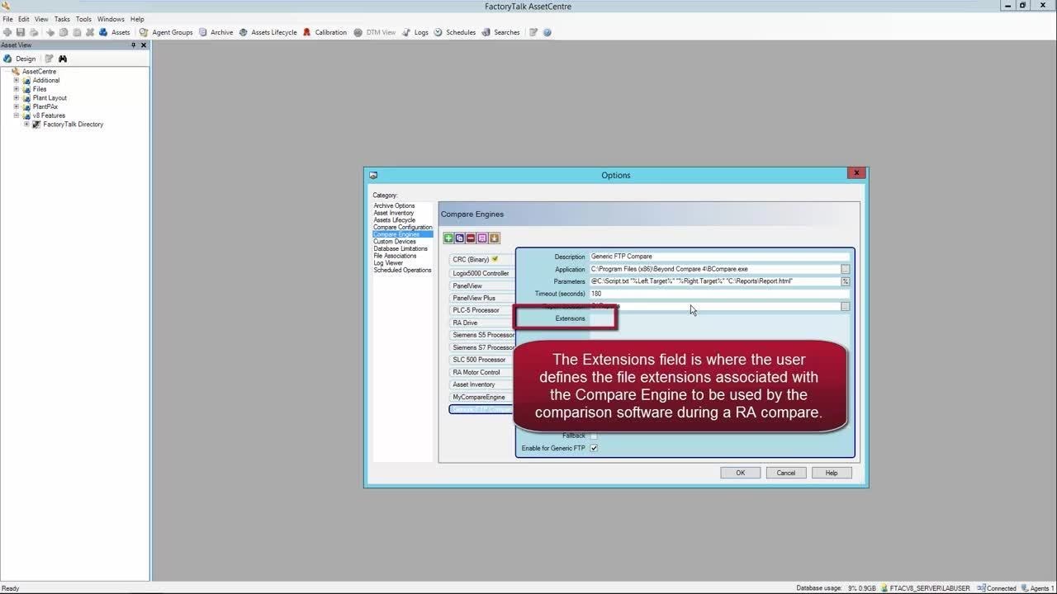Select Compare Configuration category
The height and width of the screenshot is (594, 1057).
[403, 227]
